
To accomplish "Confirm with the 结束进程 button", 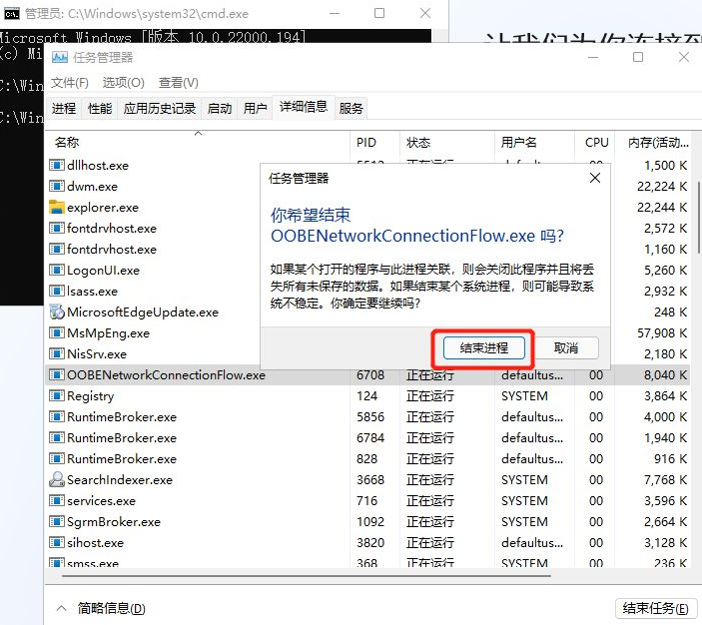I will point(484,347).
